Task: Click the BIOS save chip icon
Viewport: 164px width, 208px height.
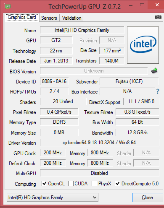Action: (154, 71)
